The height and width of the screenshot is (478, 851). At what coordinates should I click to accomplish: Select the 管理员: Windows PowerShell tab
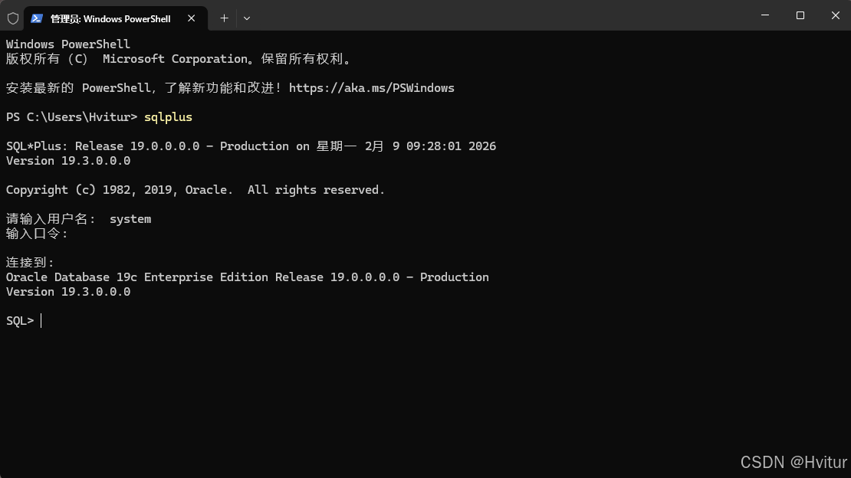[x=116, y=18]
